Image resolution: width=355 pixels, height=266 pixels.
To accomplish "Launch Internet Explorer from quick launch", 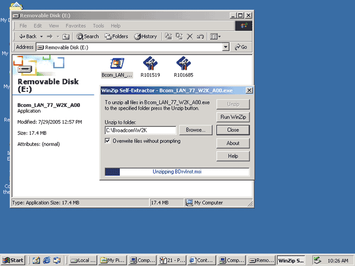I will [x=47, y=260].
